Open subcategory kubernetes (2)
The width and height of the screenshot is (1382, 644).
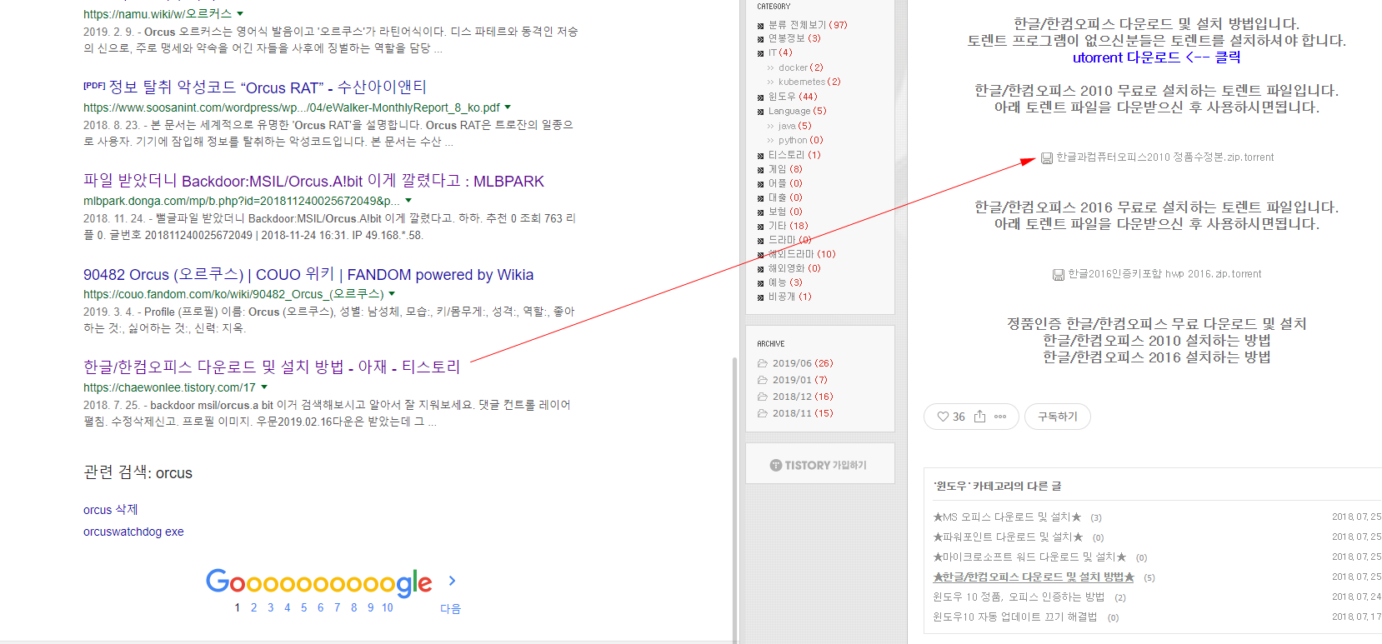(809, 82)
